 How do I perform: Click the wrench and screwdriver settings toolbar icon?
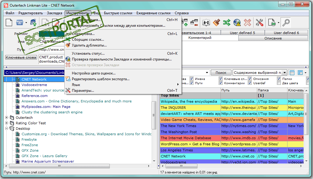[x=260, y=22]
